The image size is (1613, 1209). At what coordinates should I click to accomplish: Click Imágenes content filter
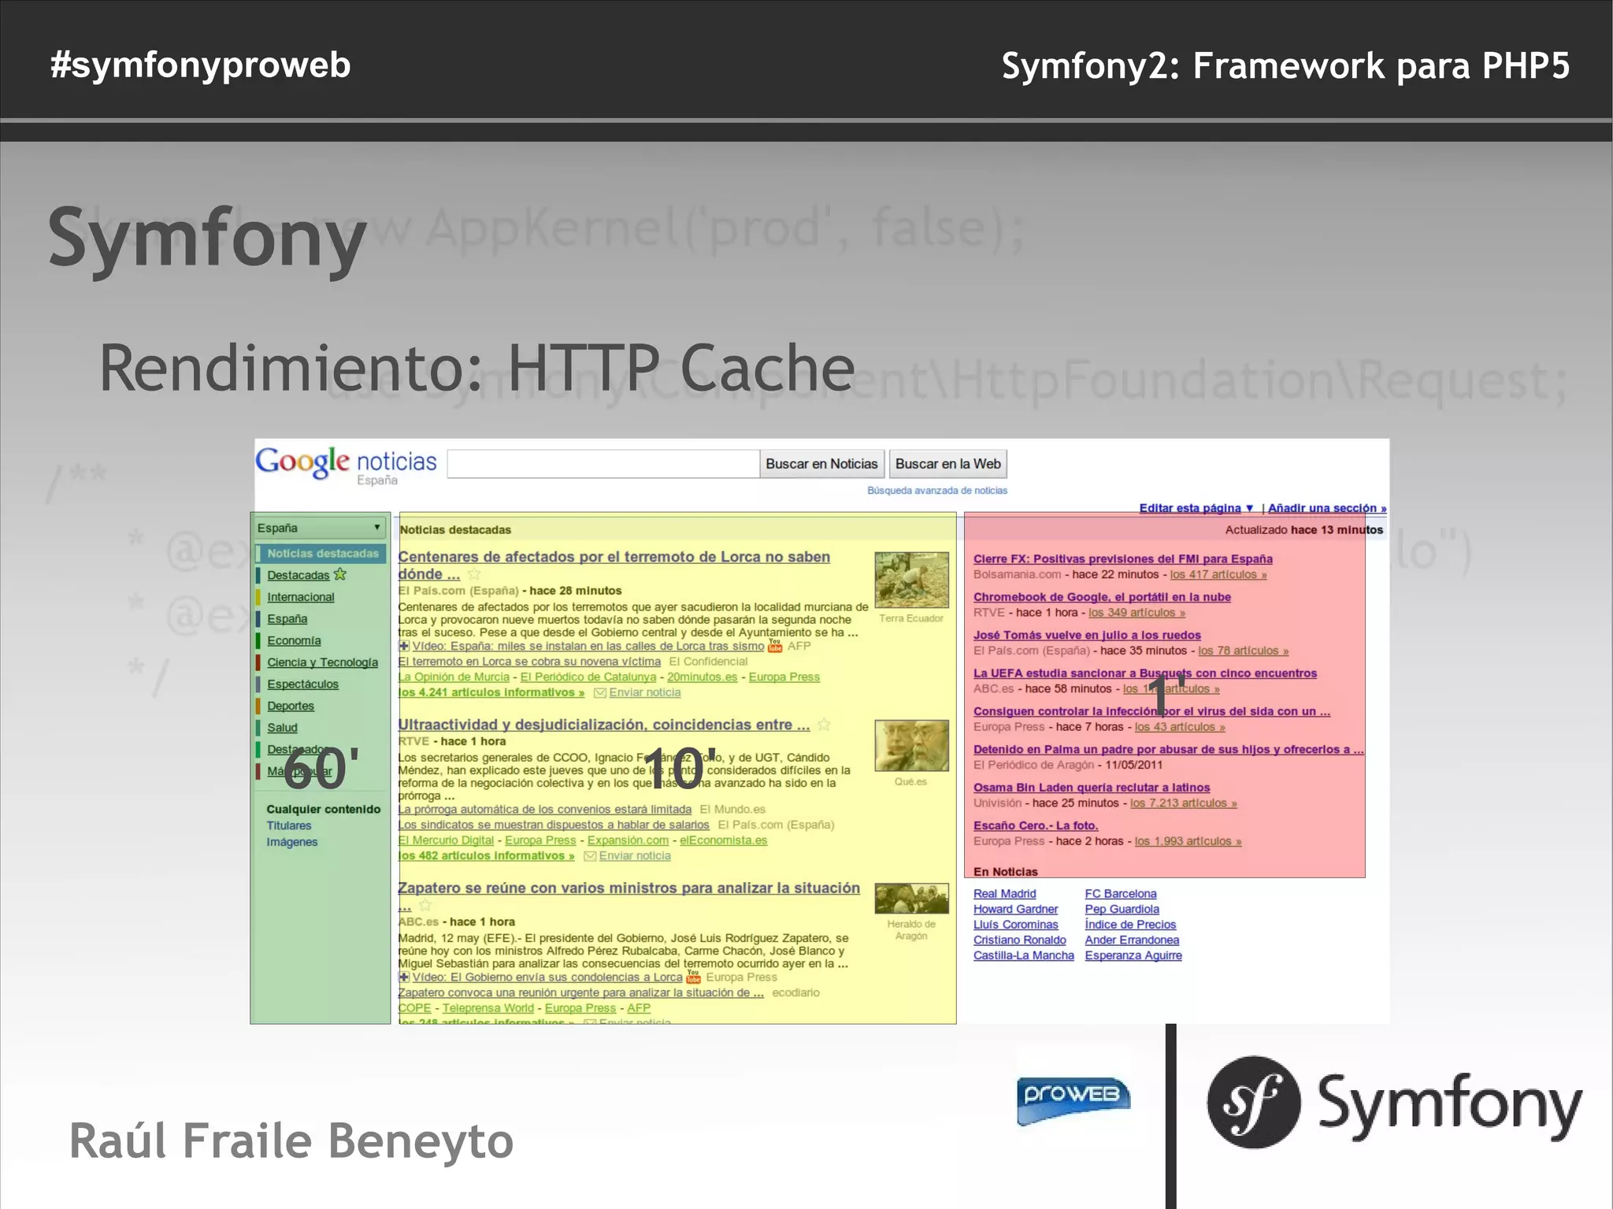(x=291, y=842)
